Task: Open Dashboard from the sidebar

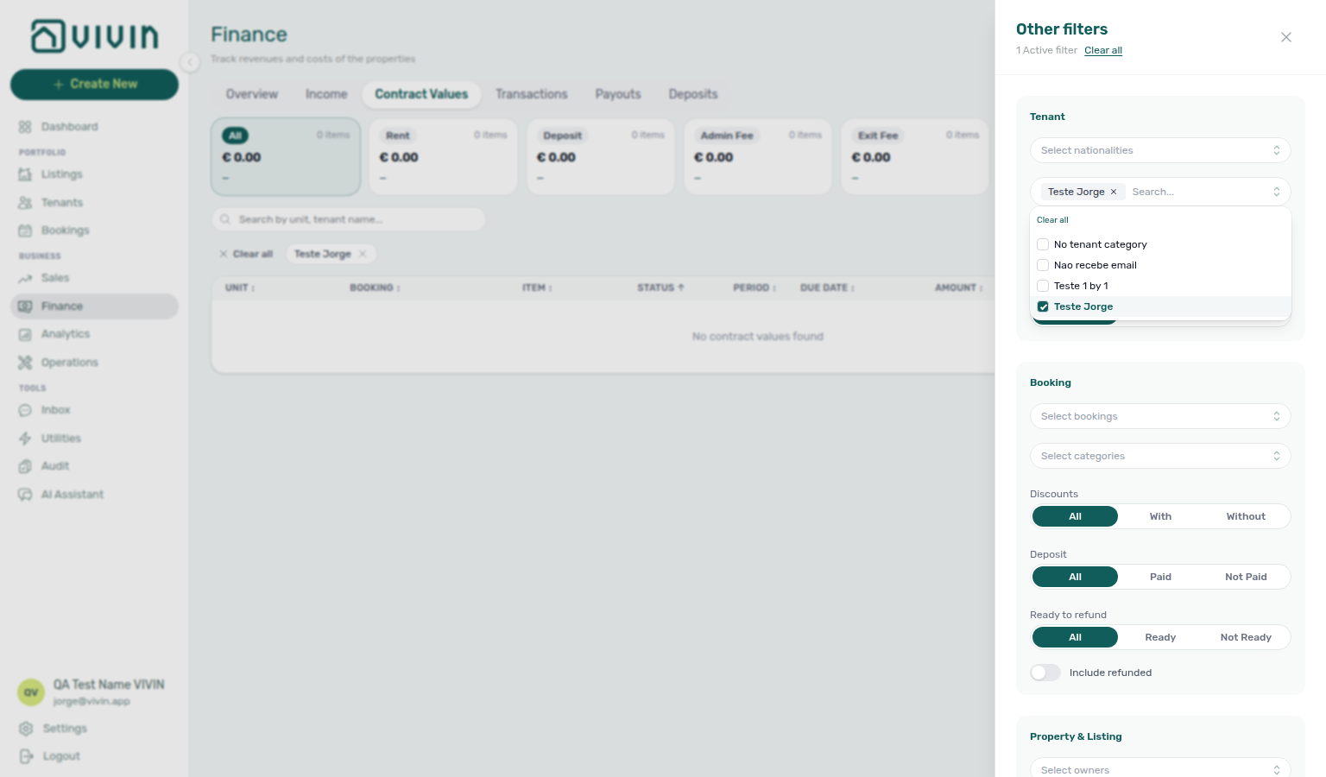Action: click(94, 127)
